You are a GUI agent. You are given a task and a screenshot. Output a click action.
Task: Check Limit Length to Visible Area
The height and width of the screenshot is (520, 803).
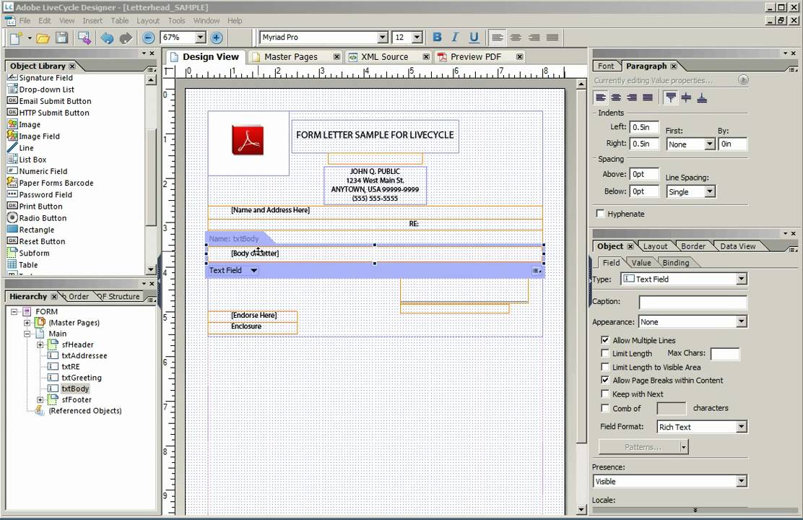[x=605, y=368]
